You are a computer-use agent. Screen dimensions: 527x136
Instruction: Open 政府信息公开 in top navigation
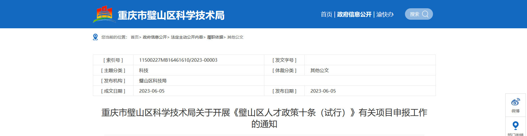pos(354,14)
